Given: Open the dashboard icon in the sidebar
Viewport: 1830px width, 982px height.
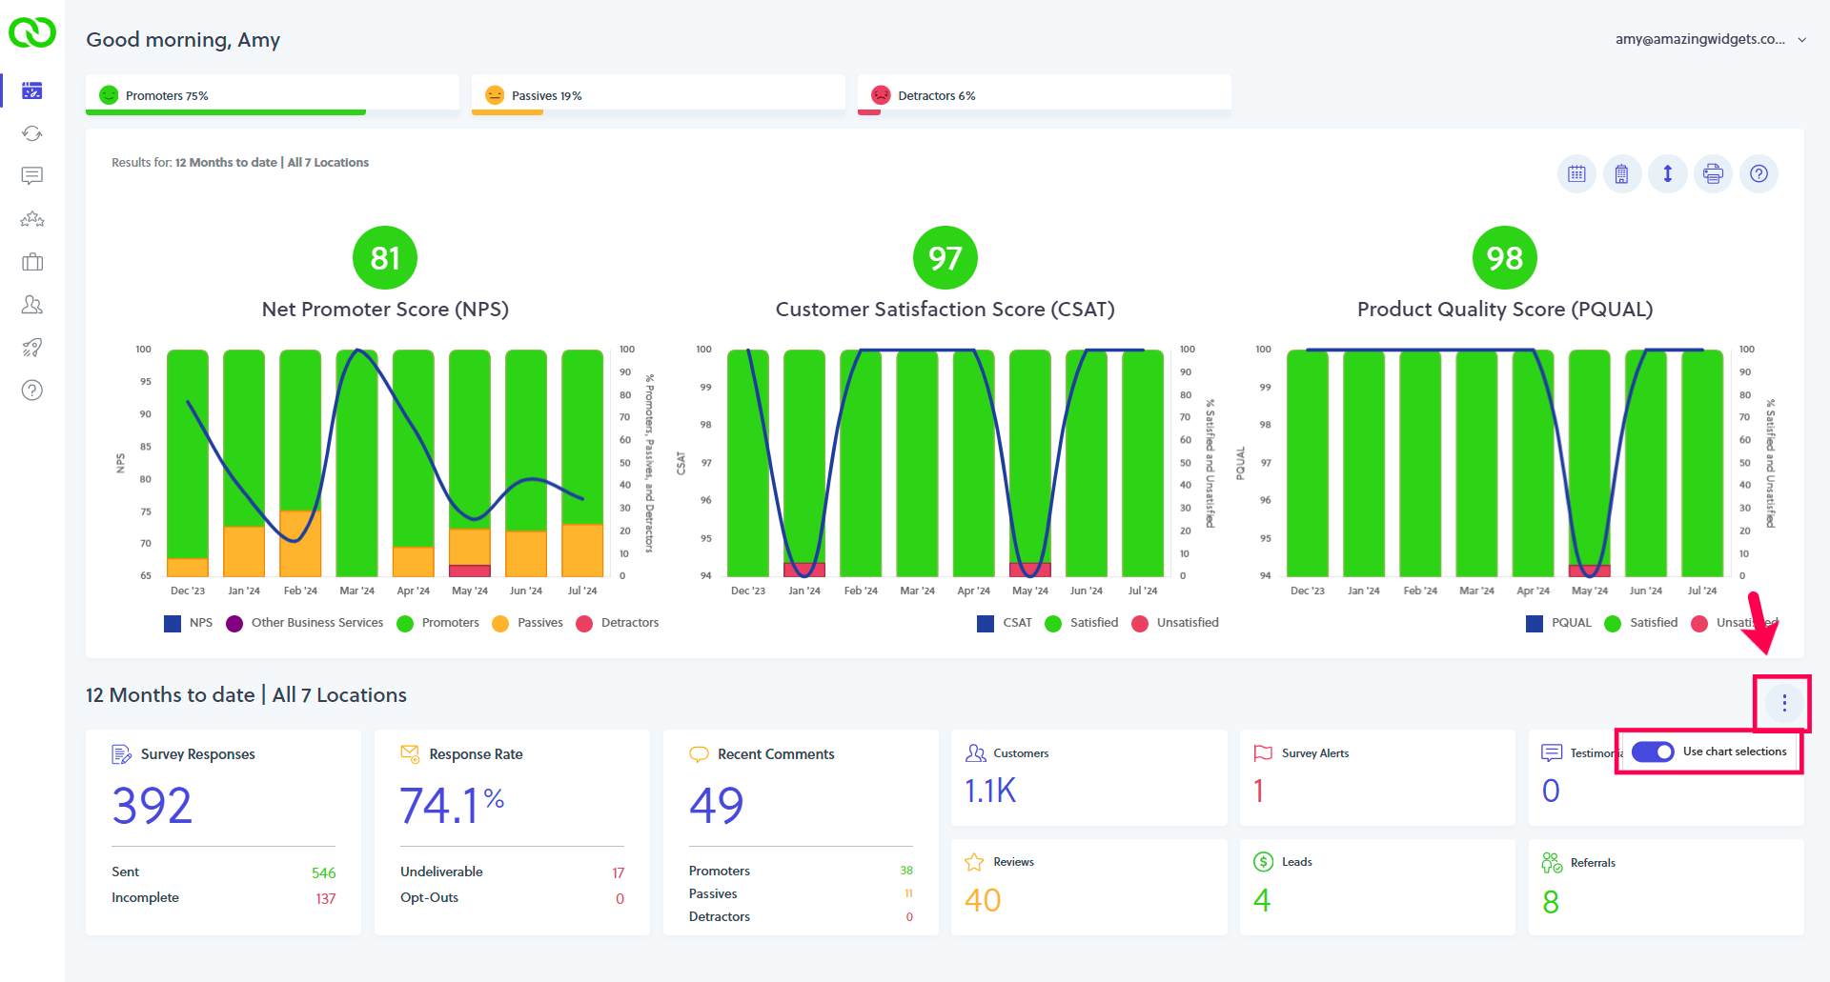Looking at the screenshot, I should coord(32,90).
